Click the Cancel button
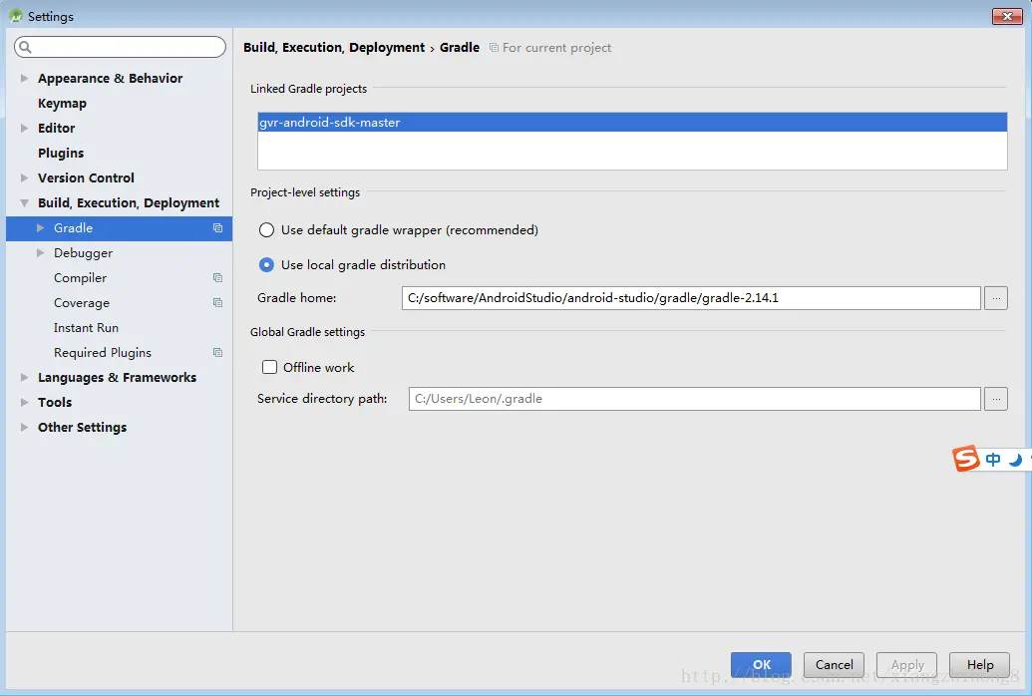 834,664
